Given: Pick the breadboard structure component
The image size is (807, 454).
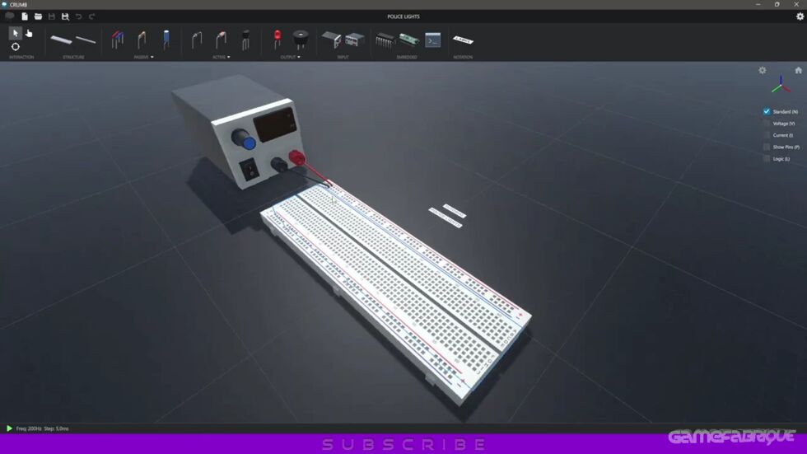Looking at the screenshot, I should point(61,40).
